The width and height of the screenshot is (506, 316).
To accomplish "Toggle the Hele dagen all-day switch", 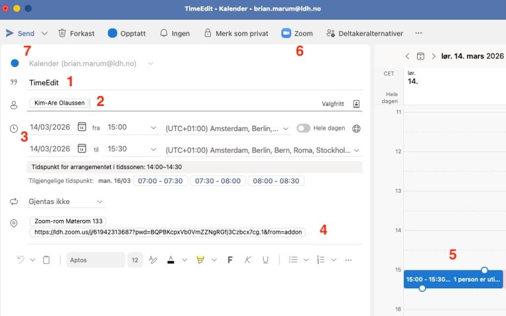I will tap(303, 128).
